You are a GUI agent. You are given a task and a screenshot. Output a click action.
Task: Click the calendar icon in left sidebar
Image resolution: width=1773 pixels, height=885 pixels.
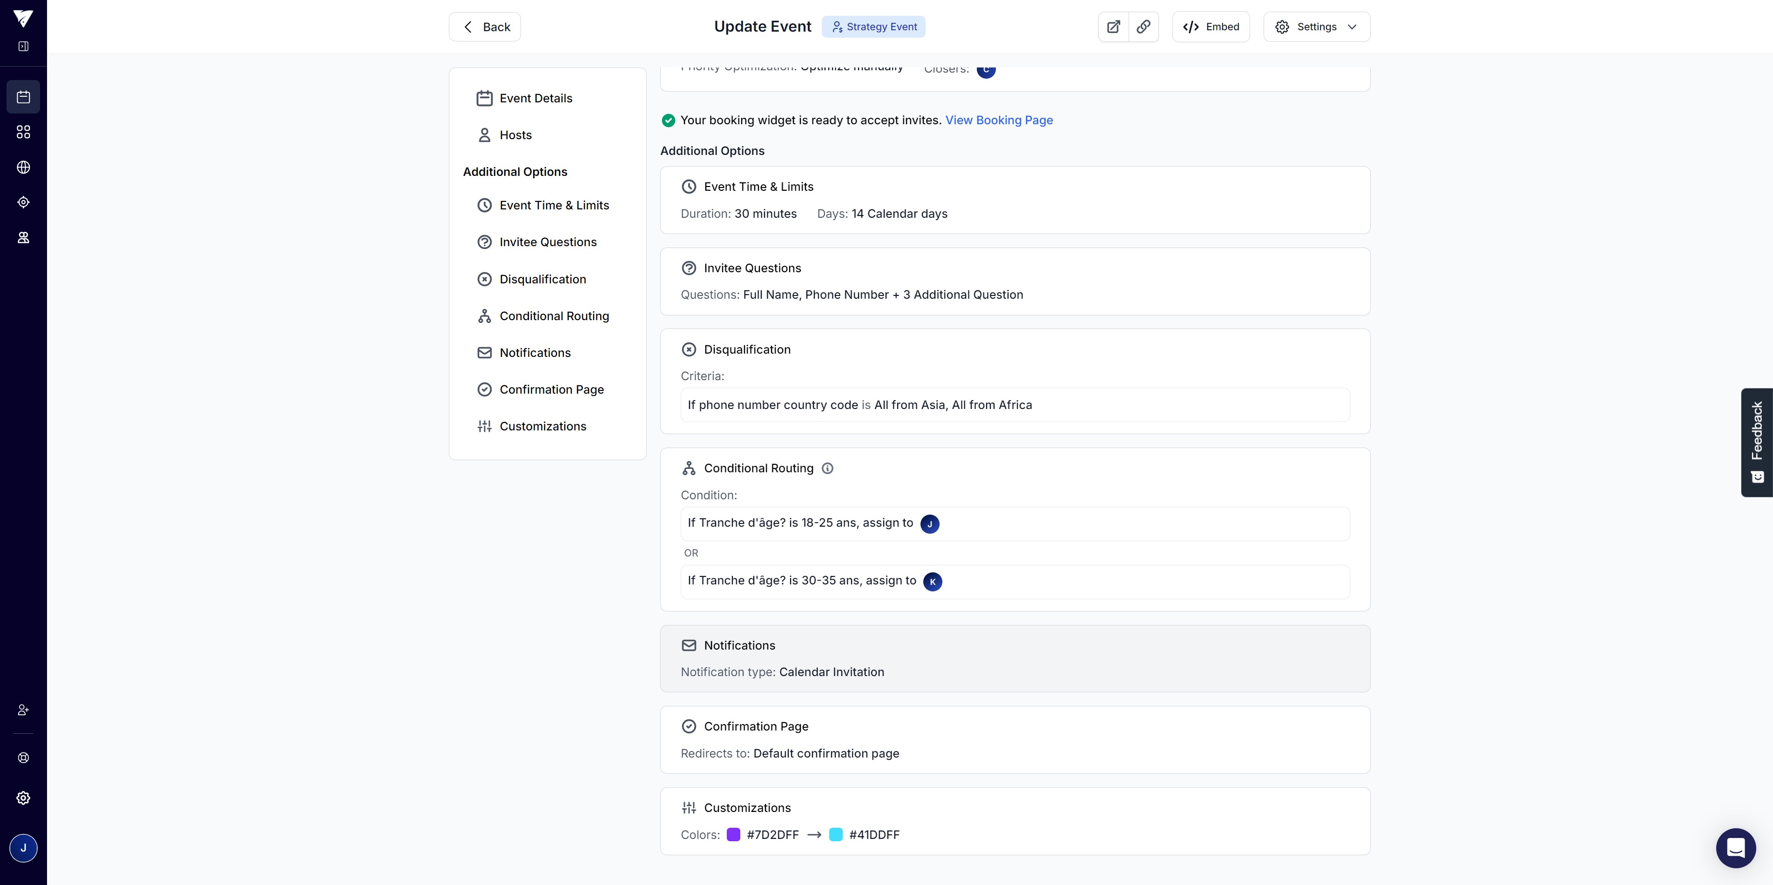(x=23, y=97)
